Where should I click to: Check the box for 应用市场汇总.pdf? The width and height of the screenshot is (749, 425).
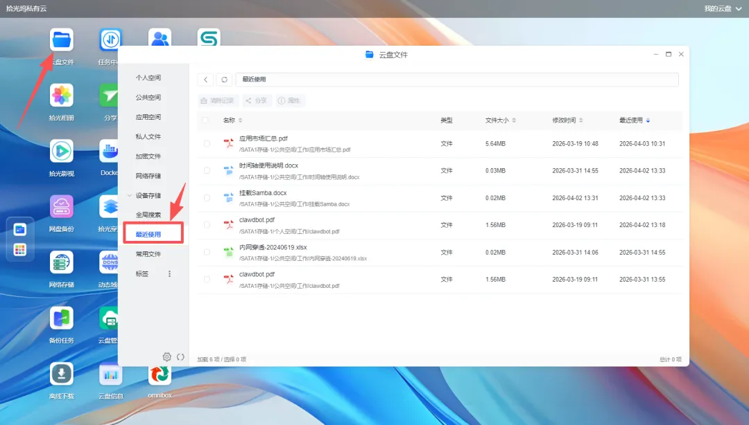tap(207, 143)
